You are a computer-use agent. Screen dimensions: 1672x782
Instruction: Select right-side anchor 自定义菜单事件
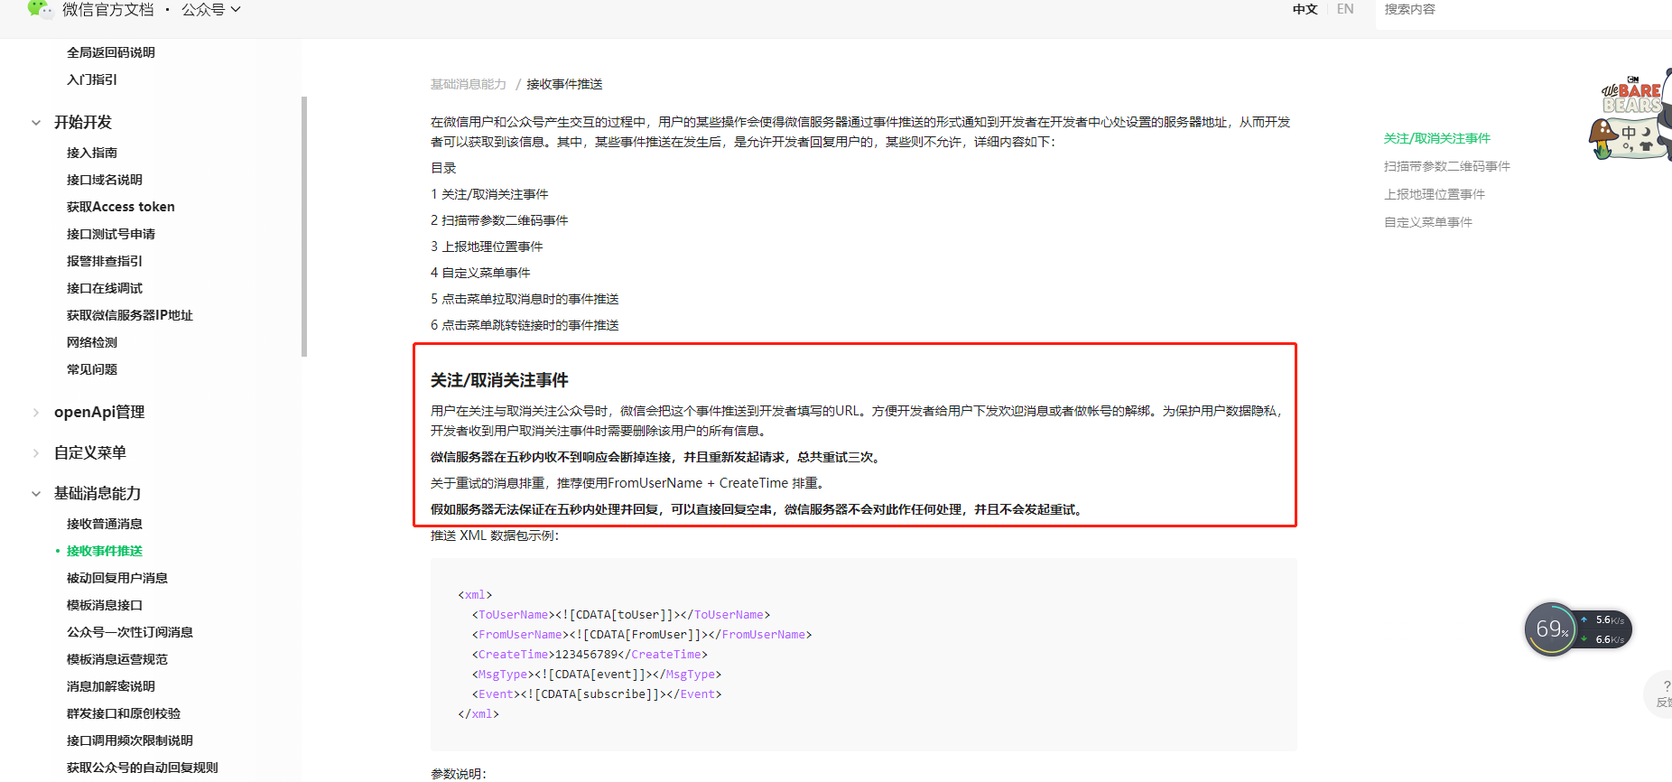(x=1428, y=222)
